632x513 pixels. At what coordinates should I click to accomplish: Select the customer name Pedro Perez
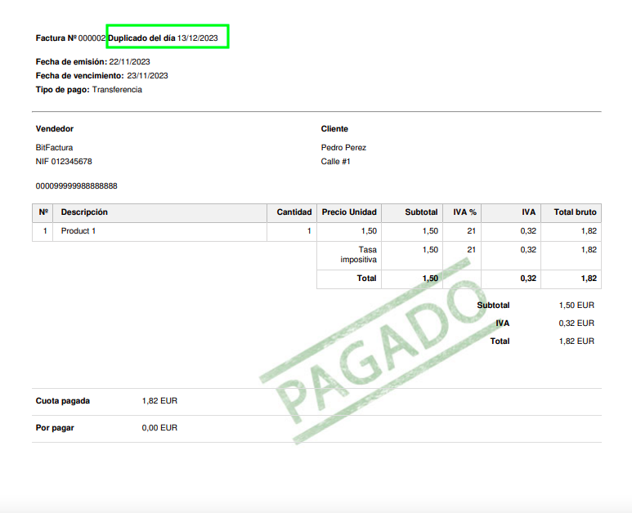(343, 148)
